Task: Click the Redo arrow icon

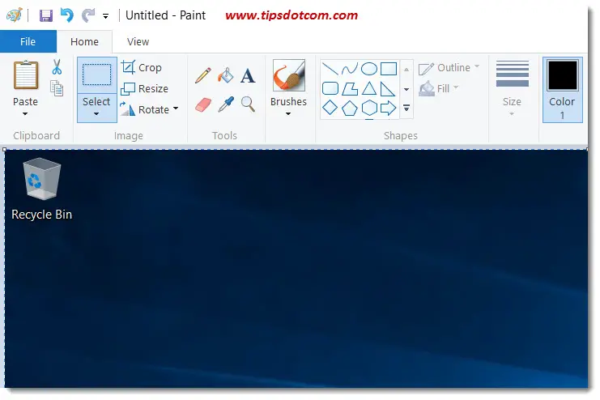Action: click(88, 15)
